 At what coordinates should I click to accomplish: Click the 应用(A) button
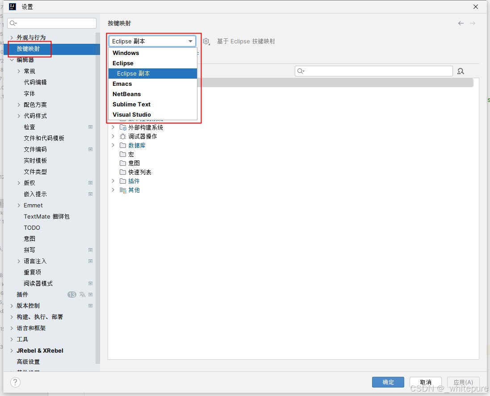pyautogui.click(x=463, y=382)
